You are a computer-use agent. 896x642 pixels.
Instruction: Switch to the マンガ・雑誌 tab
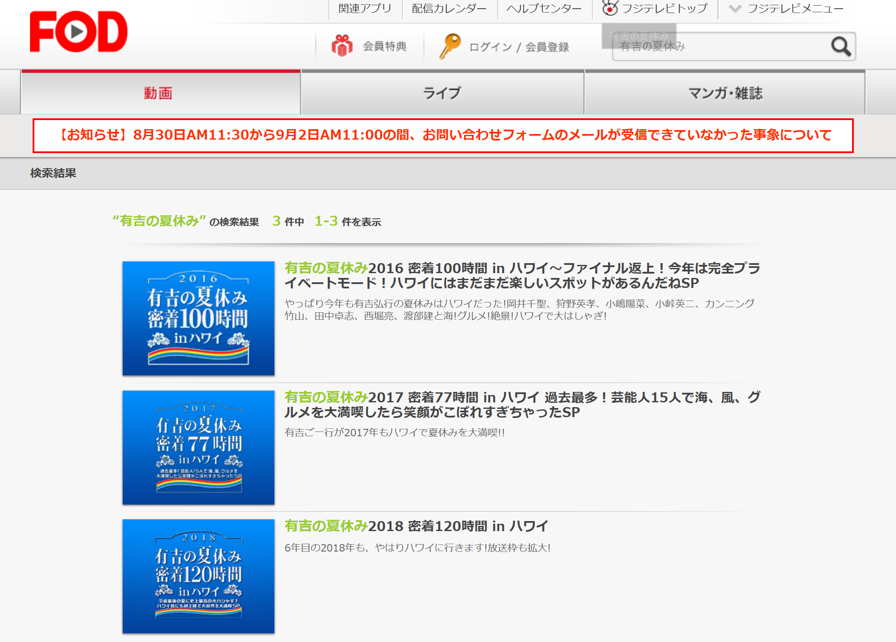click(725, 92)
